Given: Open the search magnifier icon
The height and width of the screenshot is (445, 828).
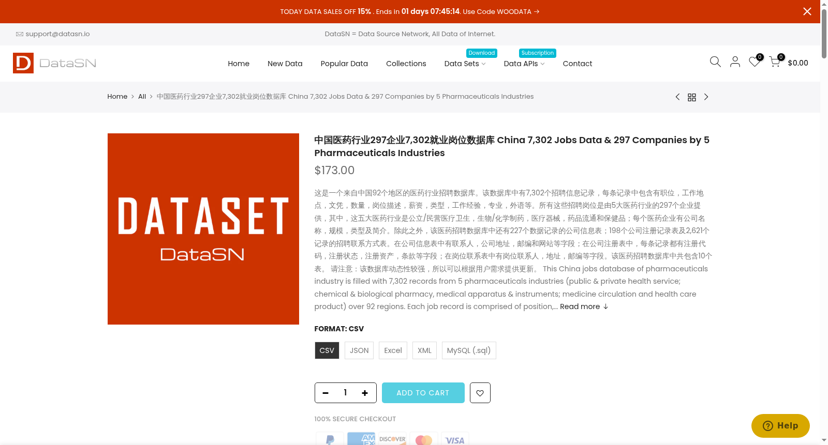Looking at the screenshot, I should [715, 62].
